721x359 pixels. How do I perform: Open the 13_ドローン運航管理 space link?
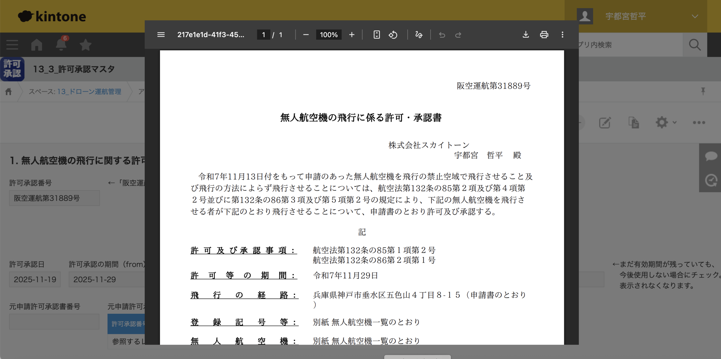(x=89, y=91)
